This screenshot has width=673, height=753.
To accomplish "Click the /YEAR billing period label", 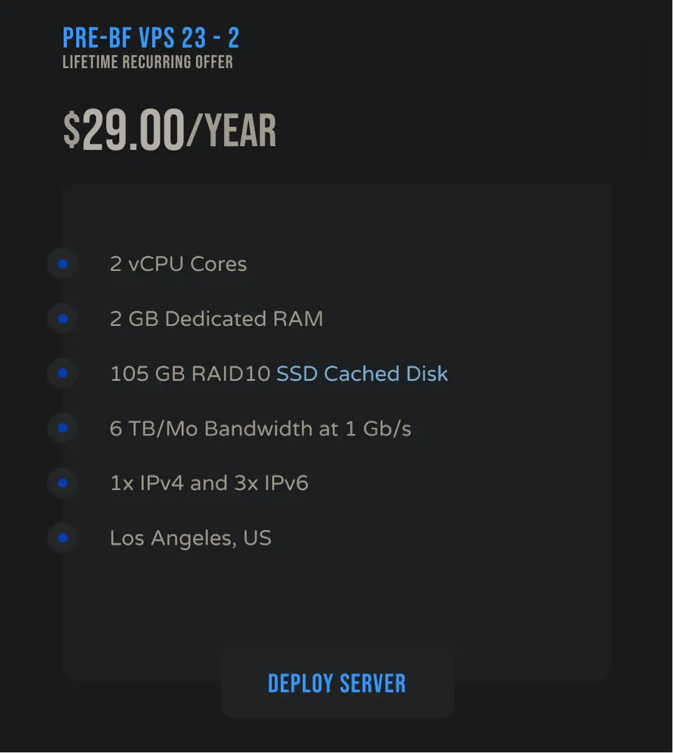I will [x=232, y=130].
